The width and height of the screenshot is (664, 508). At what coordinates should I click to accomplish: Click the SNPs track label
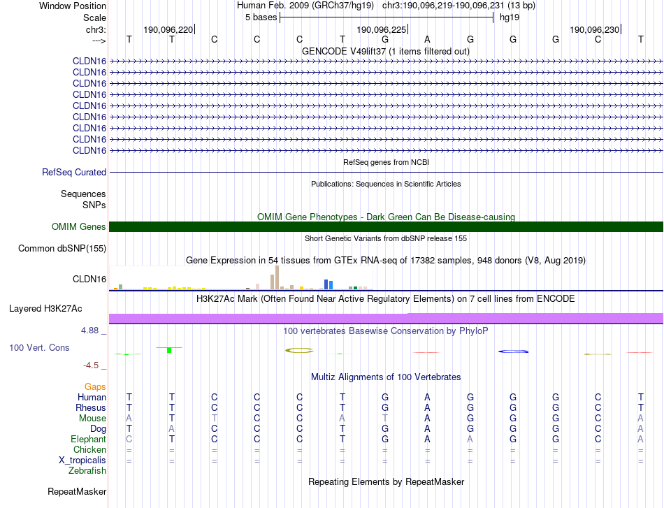pos(94,205)
